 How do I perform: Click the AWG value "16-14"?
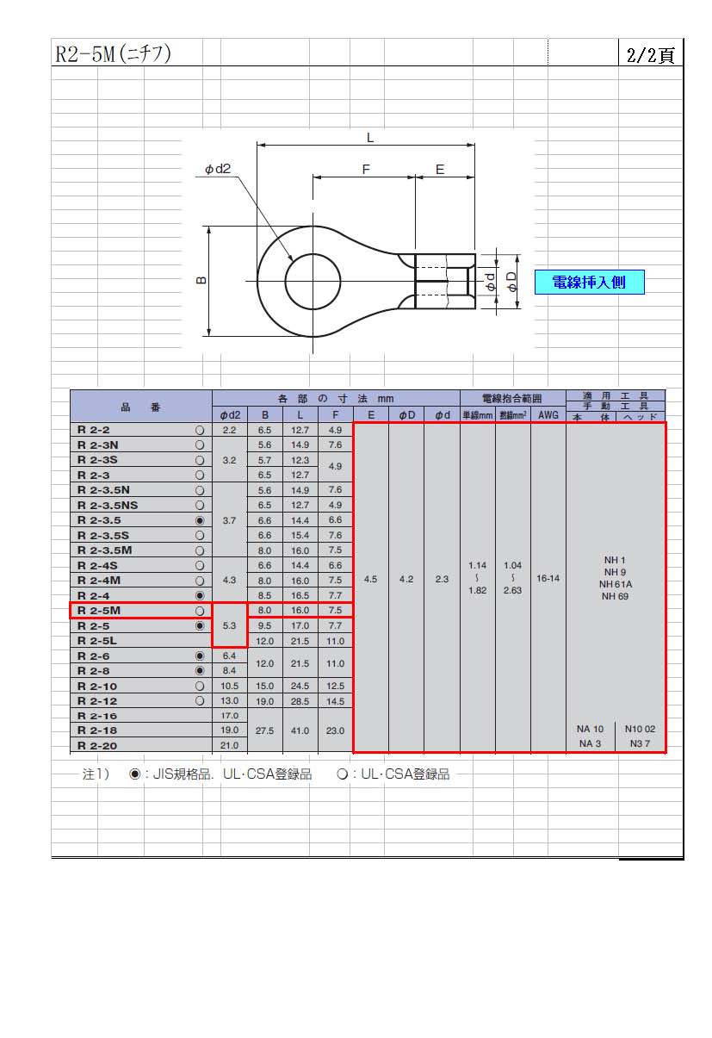(548, 579)
